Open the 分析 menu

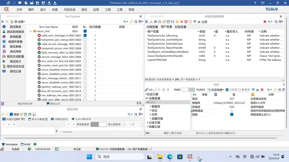point(19,10)
